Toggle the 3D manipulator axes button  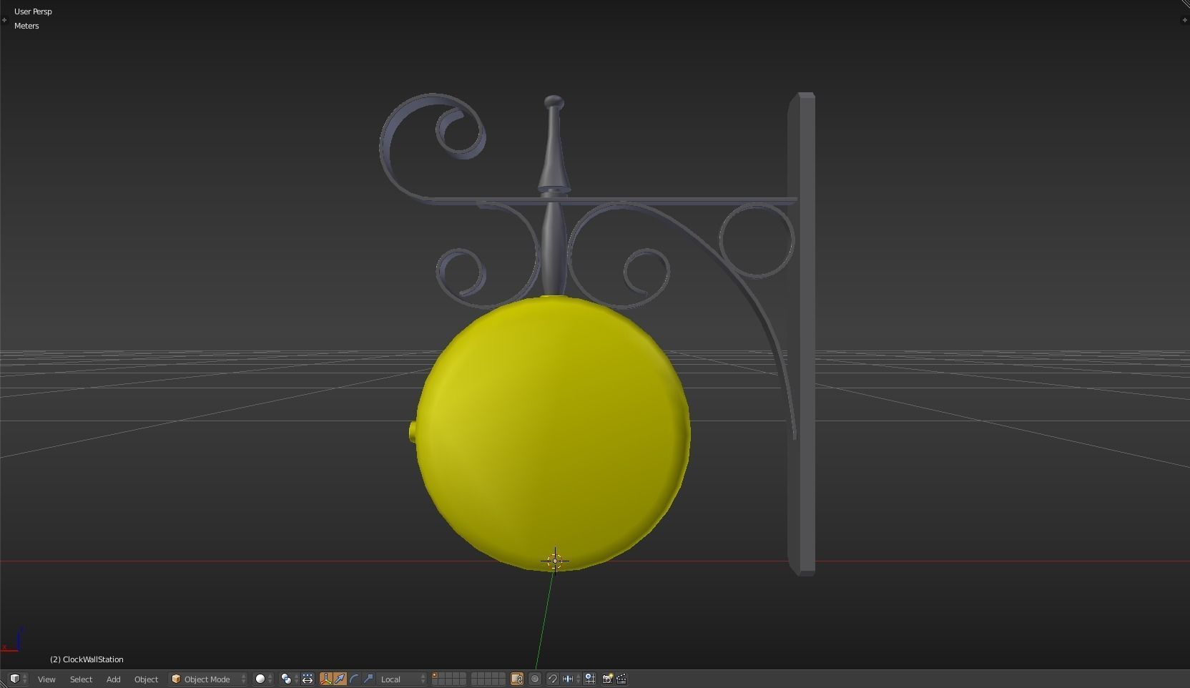326,679
